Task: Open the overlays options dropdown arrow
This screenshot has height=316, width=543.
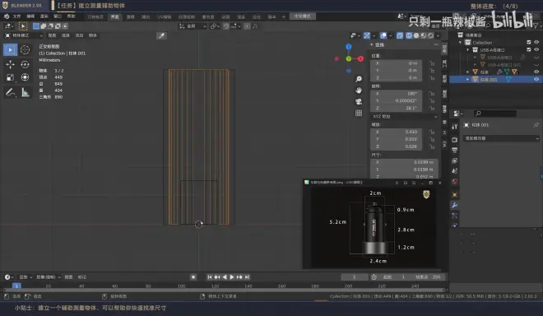Action: pos(390,35)
